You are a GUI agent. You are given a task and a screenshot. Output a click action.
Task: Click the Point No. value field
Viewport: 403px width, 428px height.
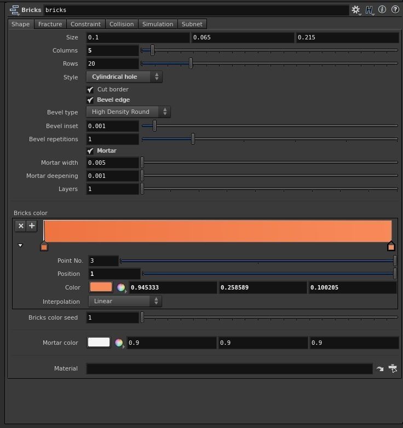click(103, 261)
